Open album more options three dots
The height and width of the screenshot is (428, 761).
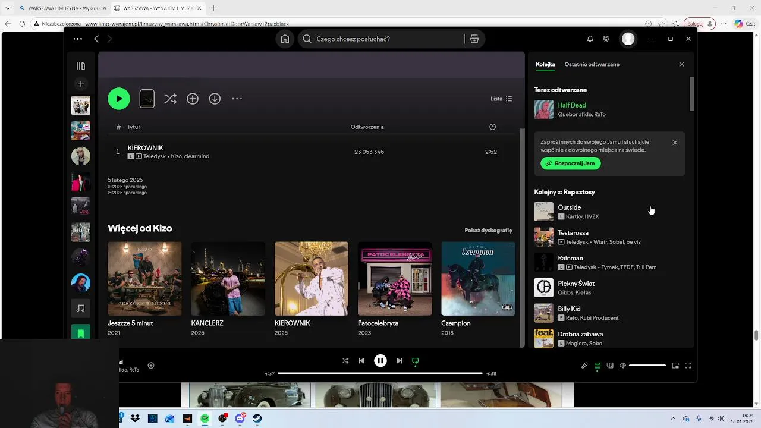237,99
